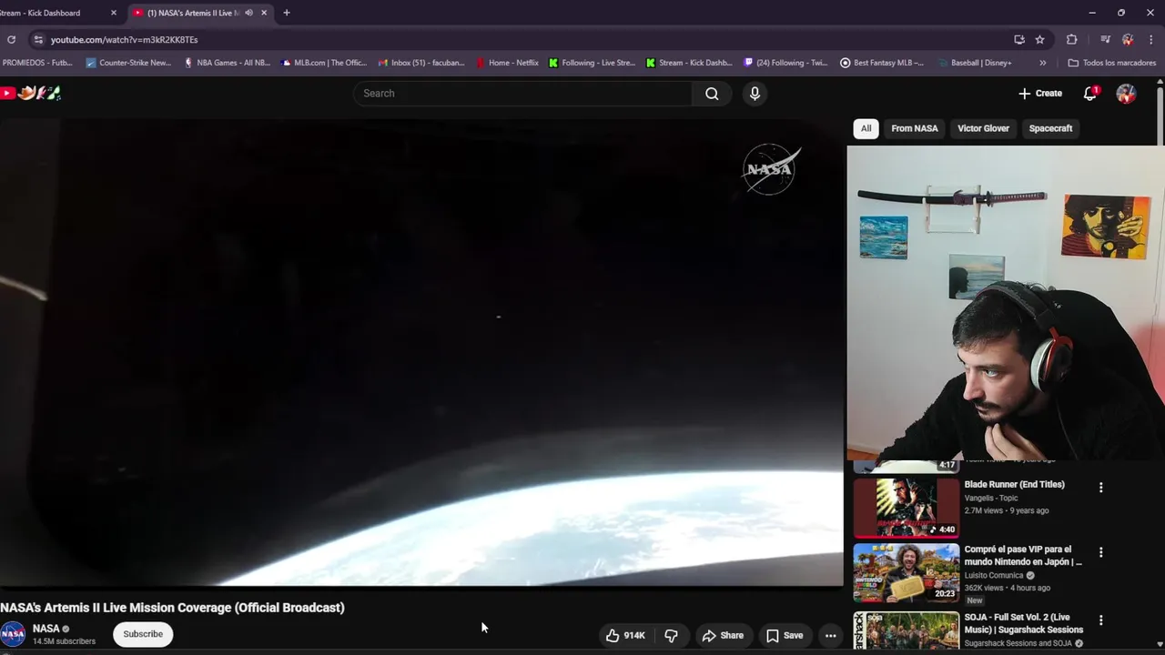Open Inbox (51) Gmail bookmark
Screen dimensions: 1165x655
[x=421, y=63]
